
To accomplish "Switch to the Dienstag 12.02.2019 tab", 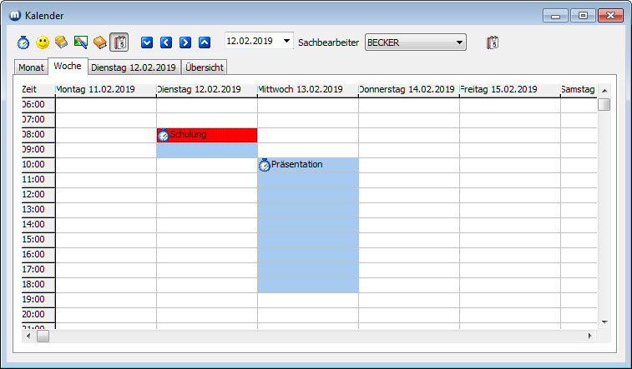I will [x=134, y=68].
